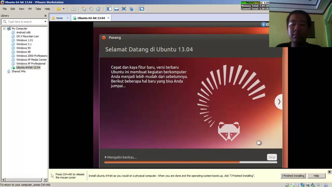This screenshot has height=187, width=332.
Task: Click the I Finished Installing button
Action: 293,176
